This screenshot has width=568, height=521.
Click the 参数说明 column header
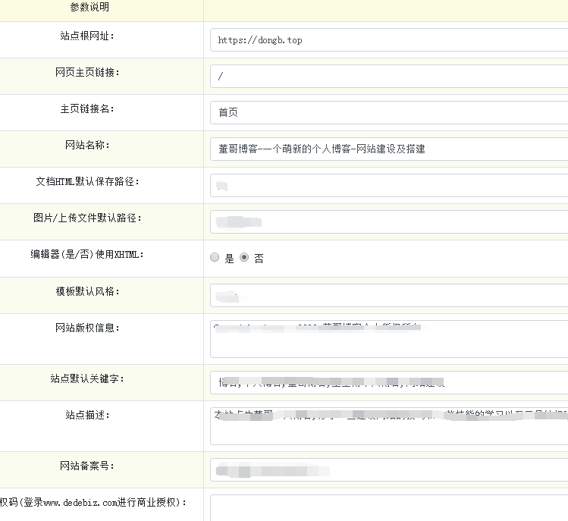(89, 8)
